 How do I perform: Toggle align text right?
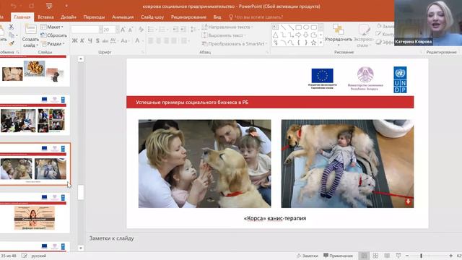[x=166, y=40]
